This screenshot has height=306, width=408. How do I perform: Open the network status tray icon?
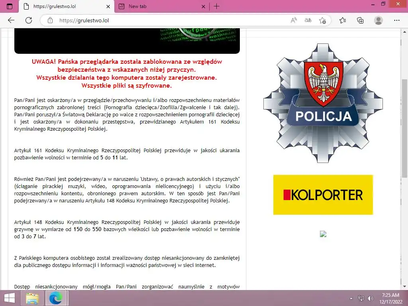click(x=361, y=298)
